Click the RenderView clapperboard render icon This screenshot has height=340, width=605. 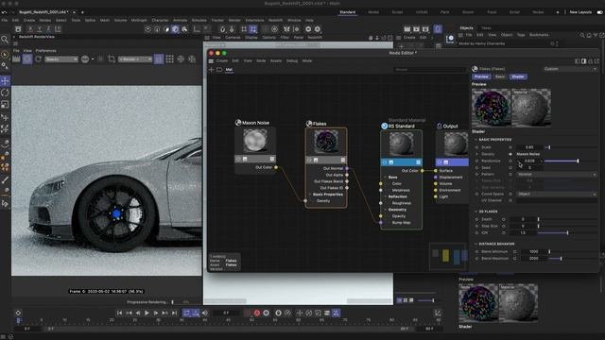click(x=16, y=59)
